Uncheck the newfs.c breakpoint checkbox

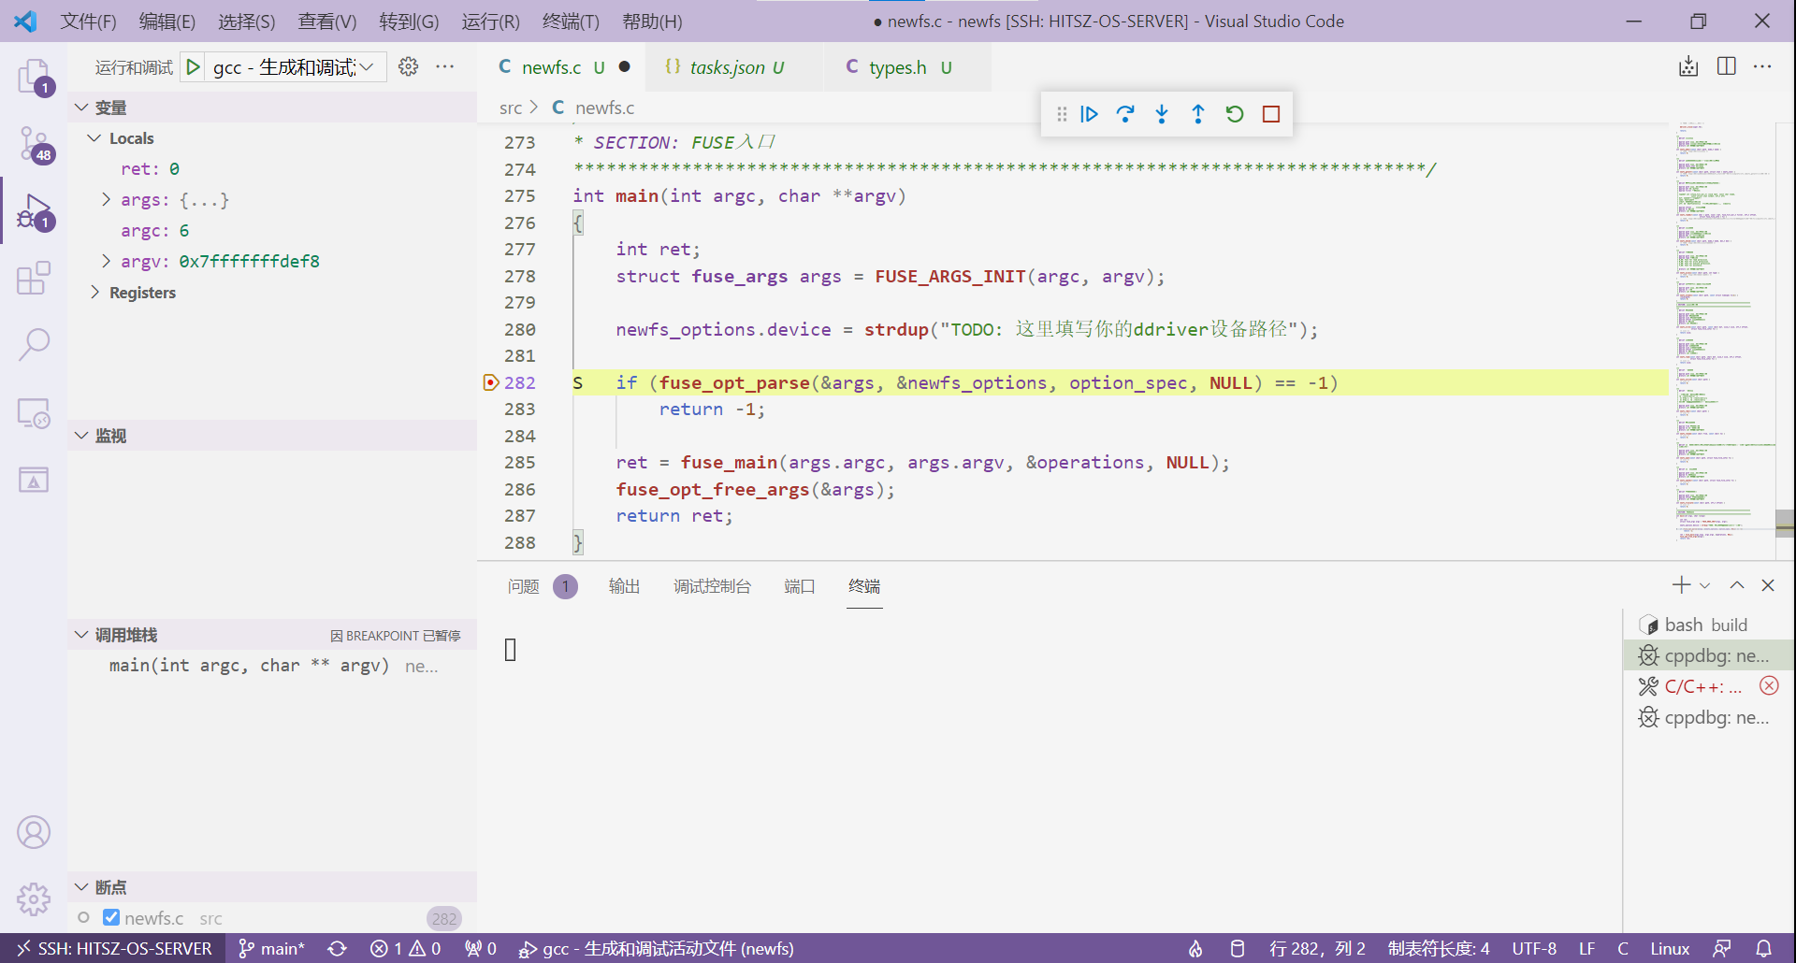pos(111,917)
